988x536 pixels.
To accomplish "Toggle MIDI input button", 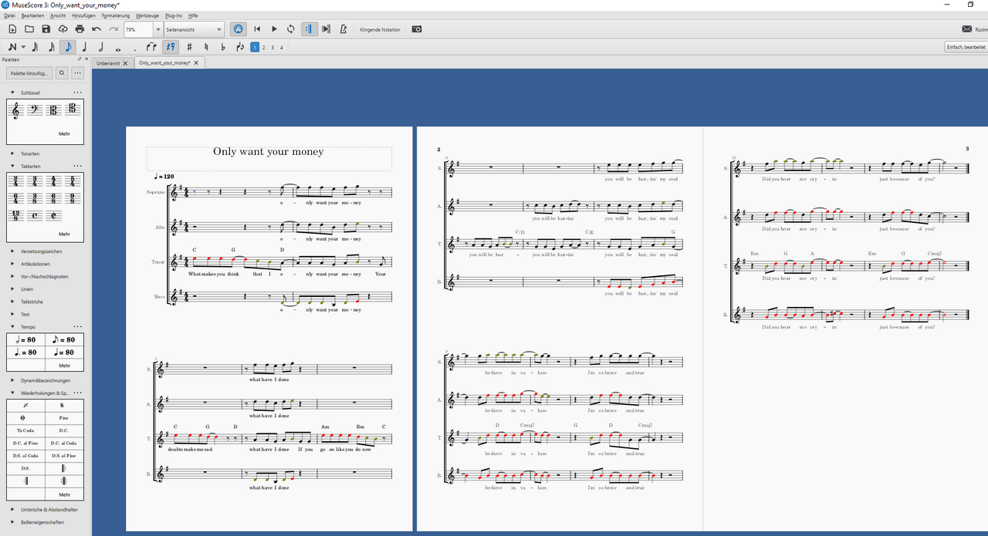I will pos(239,29).
